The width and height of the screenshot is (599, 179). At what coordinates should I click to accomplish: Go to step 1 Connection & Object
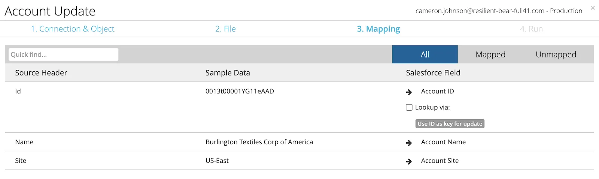click(73, 29)
